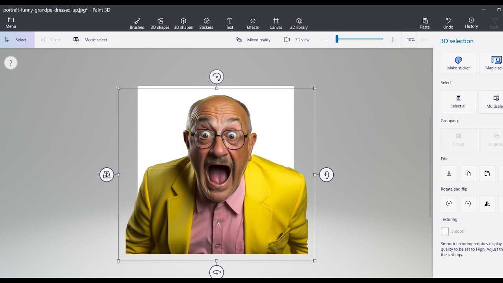Zoom in with the plus button
Viewport: 503px width, 283px height.
[x=393, y=40]
